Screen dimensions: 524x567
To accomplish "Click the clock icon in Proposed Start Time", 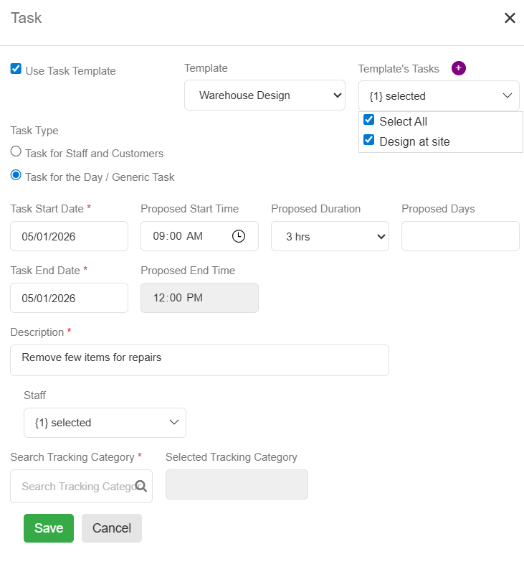I will [x=239, y=236].
